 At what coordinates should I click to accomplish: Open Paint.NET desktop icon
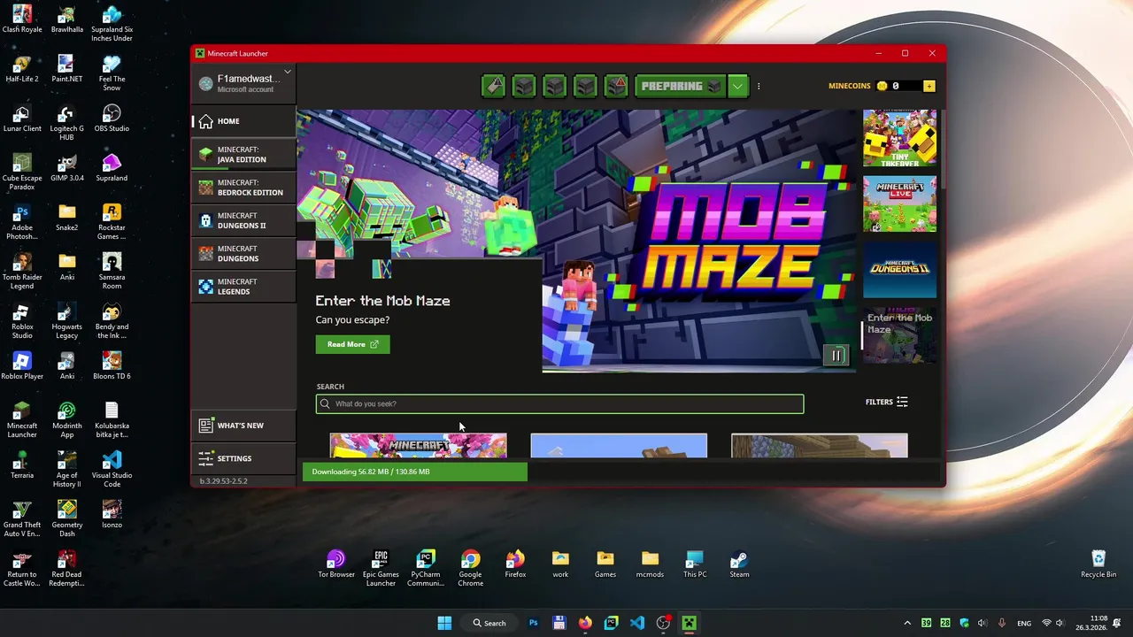pos(67,68)
